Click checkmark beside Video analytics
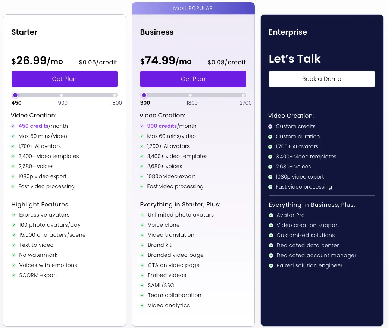Image resolution: width=388 pixels, height=328 pixels. (142, 305)
